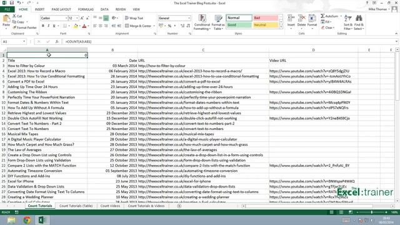This screenshot has height=225, width=400.
Task: Select the Format Painter tool
Action: coord(24,27)
